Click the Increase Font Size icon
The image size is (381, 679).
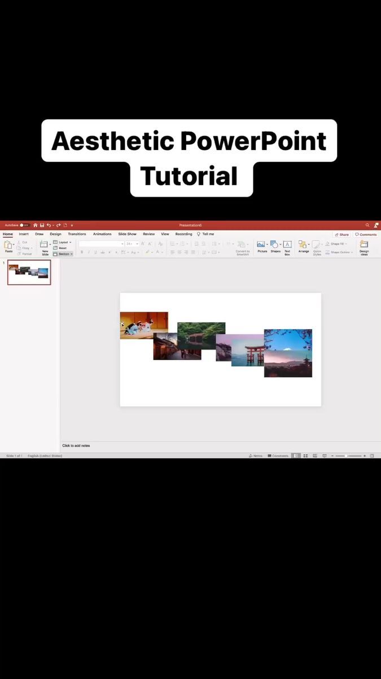pyautogui.click(x=142, y=244)
